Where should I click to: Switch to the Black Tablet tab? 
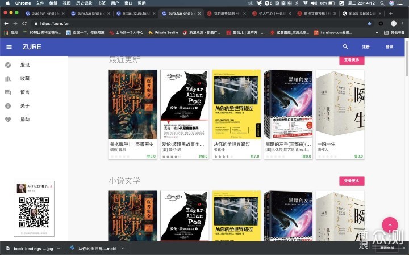362,14
